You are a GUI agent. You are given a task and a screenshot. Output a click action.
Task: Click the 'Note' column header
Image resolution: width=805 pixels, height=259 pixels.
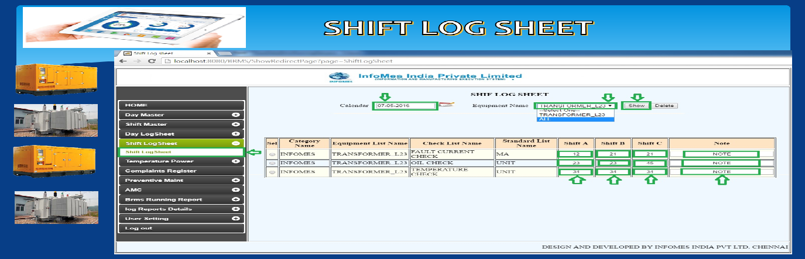[722, 143]
